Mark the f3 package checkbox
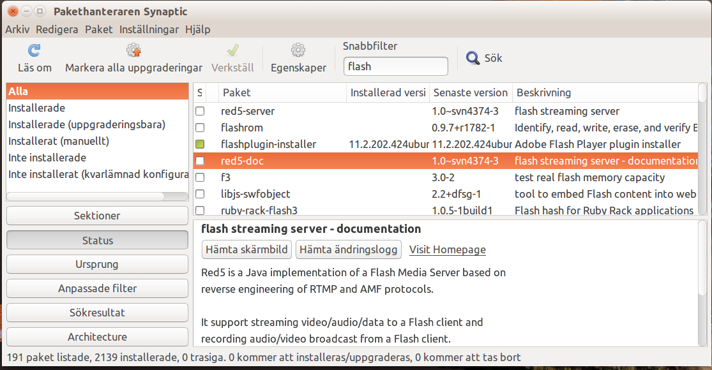 coord(200,177)
